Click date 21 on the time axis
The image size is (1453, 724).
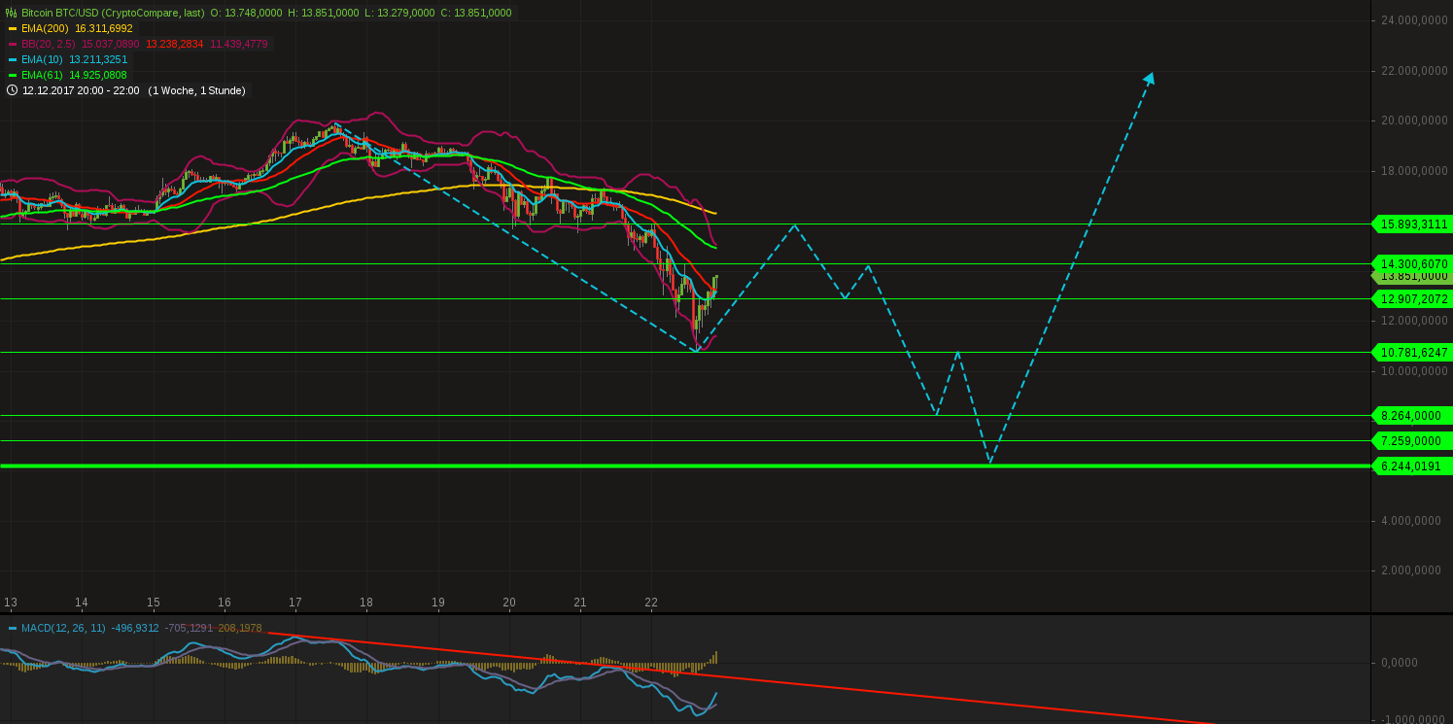tap(580, 602)
